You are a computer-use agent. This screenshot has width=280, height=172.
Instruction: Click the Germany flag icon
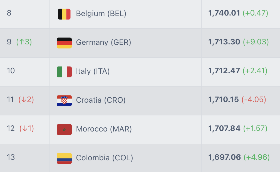click(x=64, y=43)
